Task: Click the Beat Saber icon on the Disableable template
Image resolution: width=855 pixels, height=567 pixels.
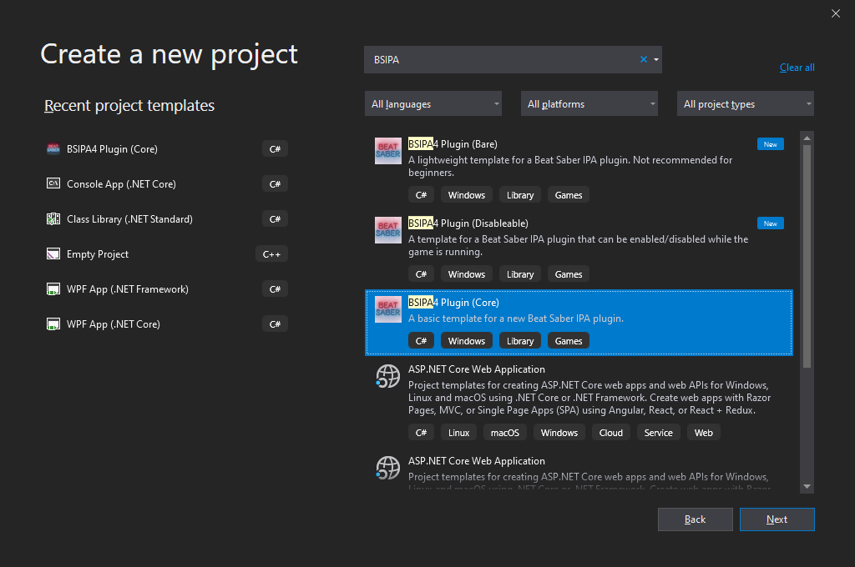Action: point(387,230)
